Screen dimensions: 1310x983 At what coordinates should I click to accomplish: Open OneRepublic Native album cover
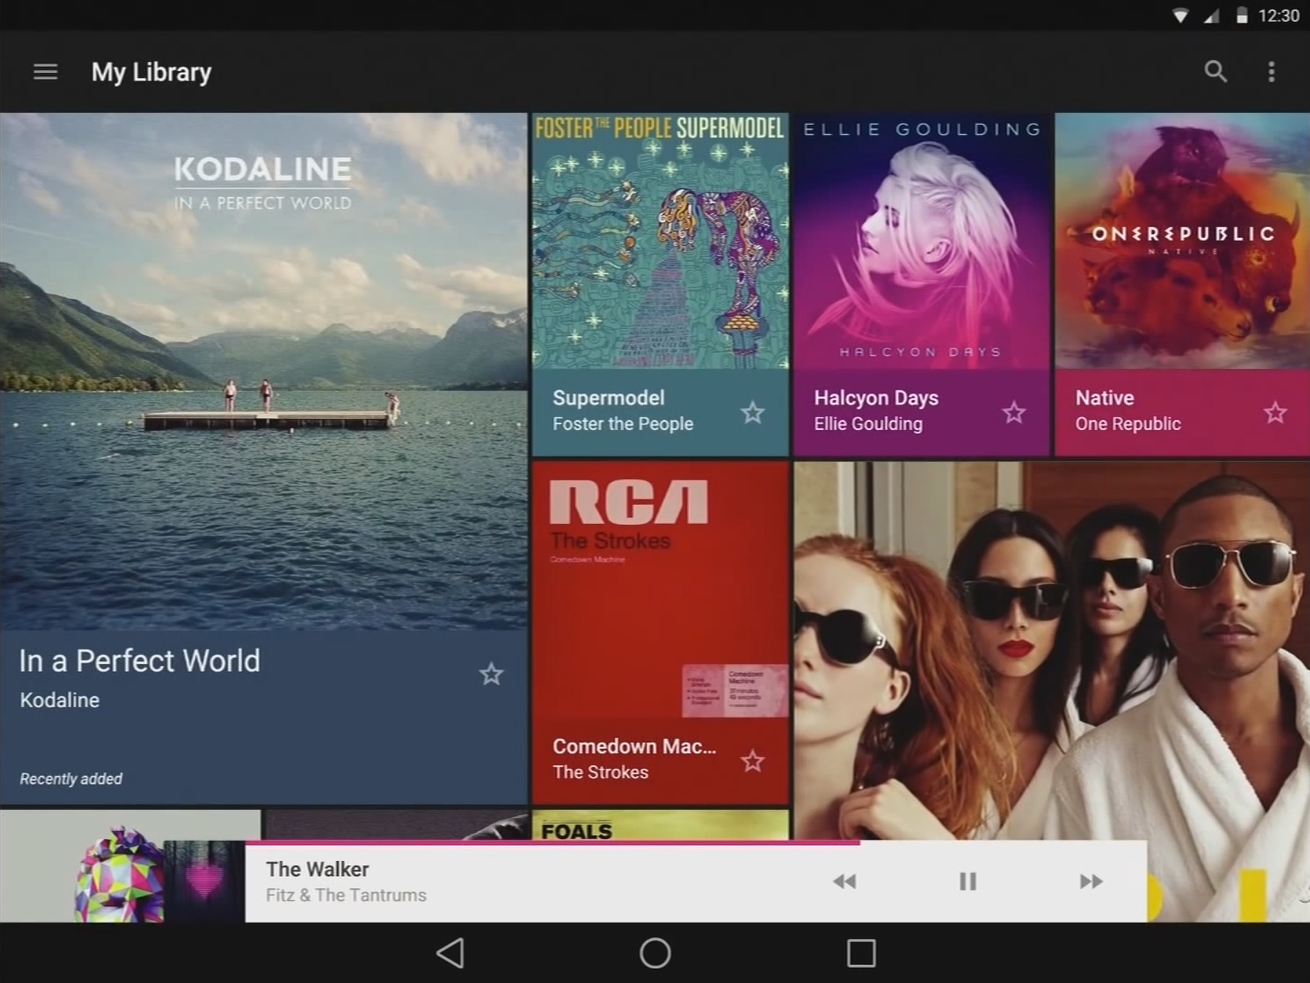1182,241
